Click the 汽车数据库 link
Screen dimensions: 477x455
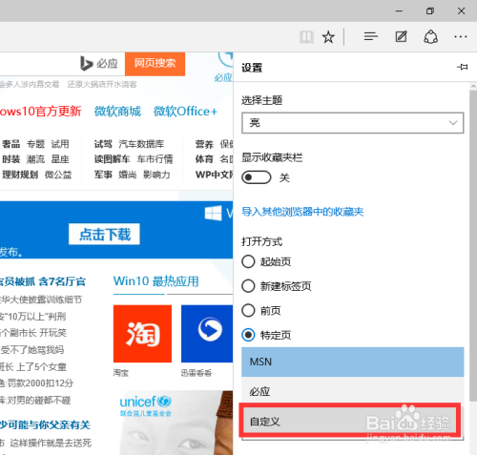141,144
